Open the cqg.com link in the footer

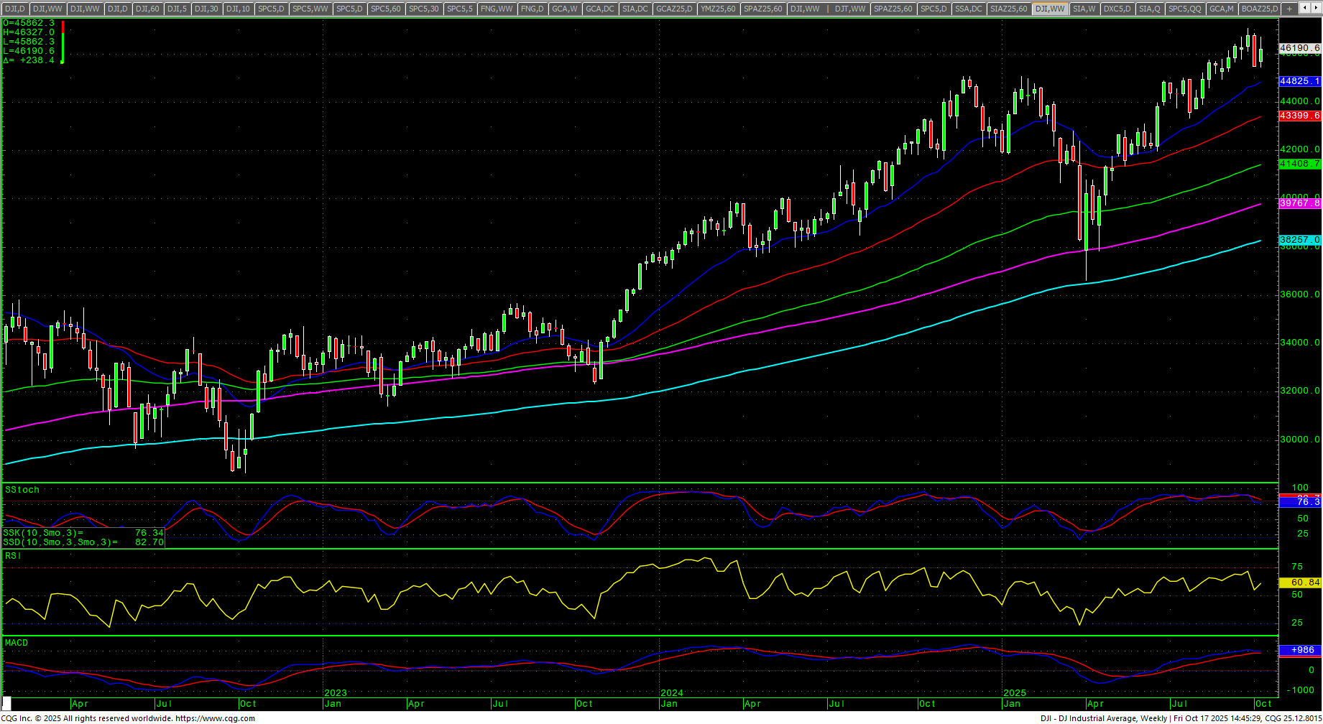215,718
